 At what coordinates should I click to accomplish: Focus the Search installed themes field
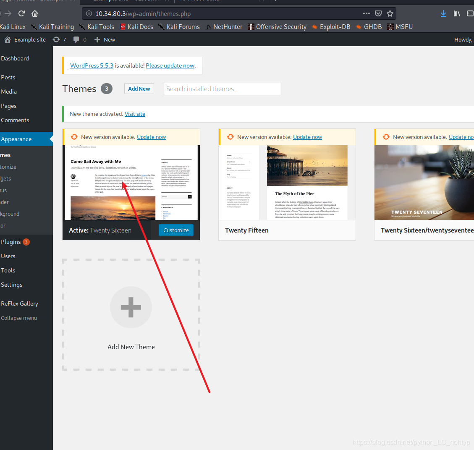pyautogui.click(x=222, y=89)
